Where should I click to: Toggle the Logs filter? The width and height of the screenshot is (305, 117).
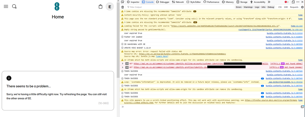(x=257, y=7)
